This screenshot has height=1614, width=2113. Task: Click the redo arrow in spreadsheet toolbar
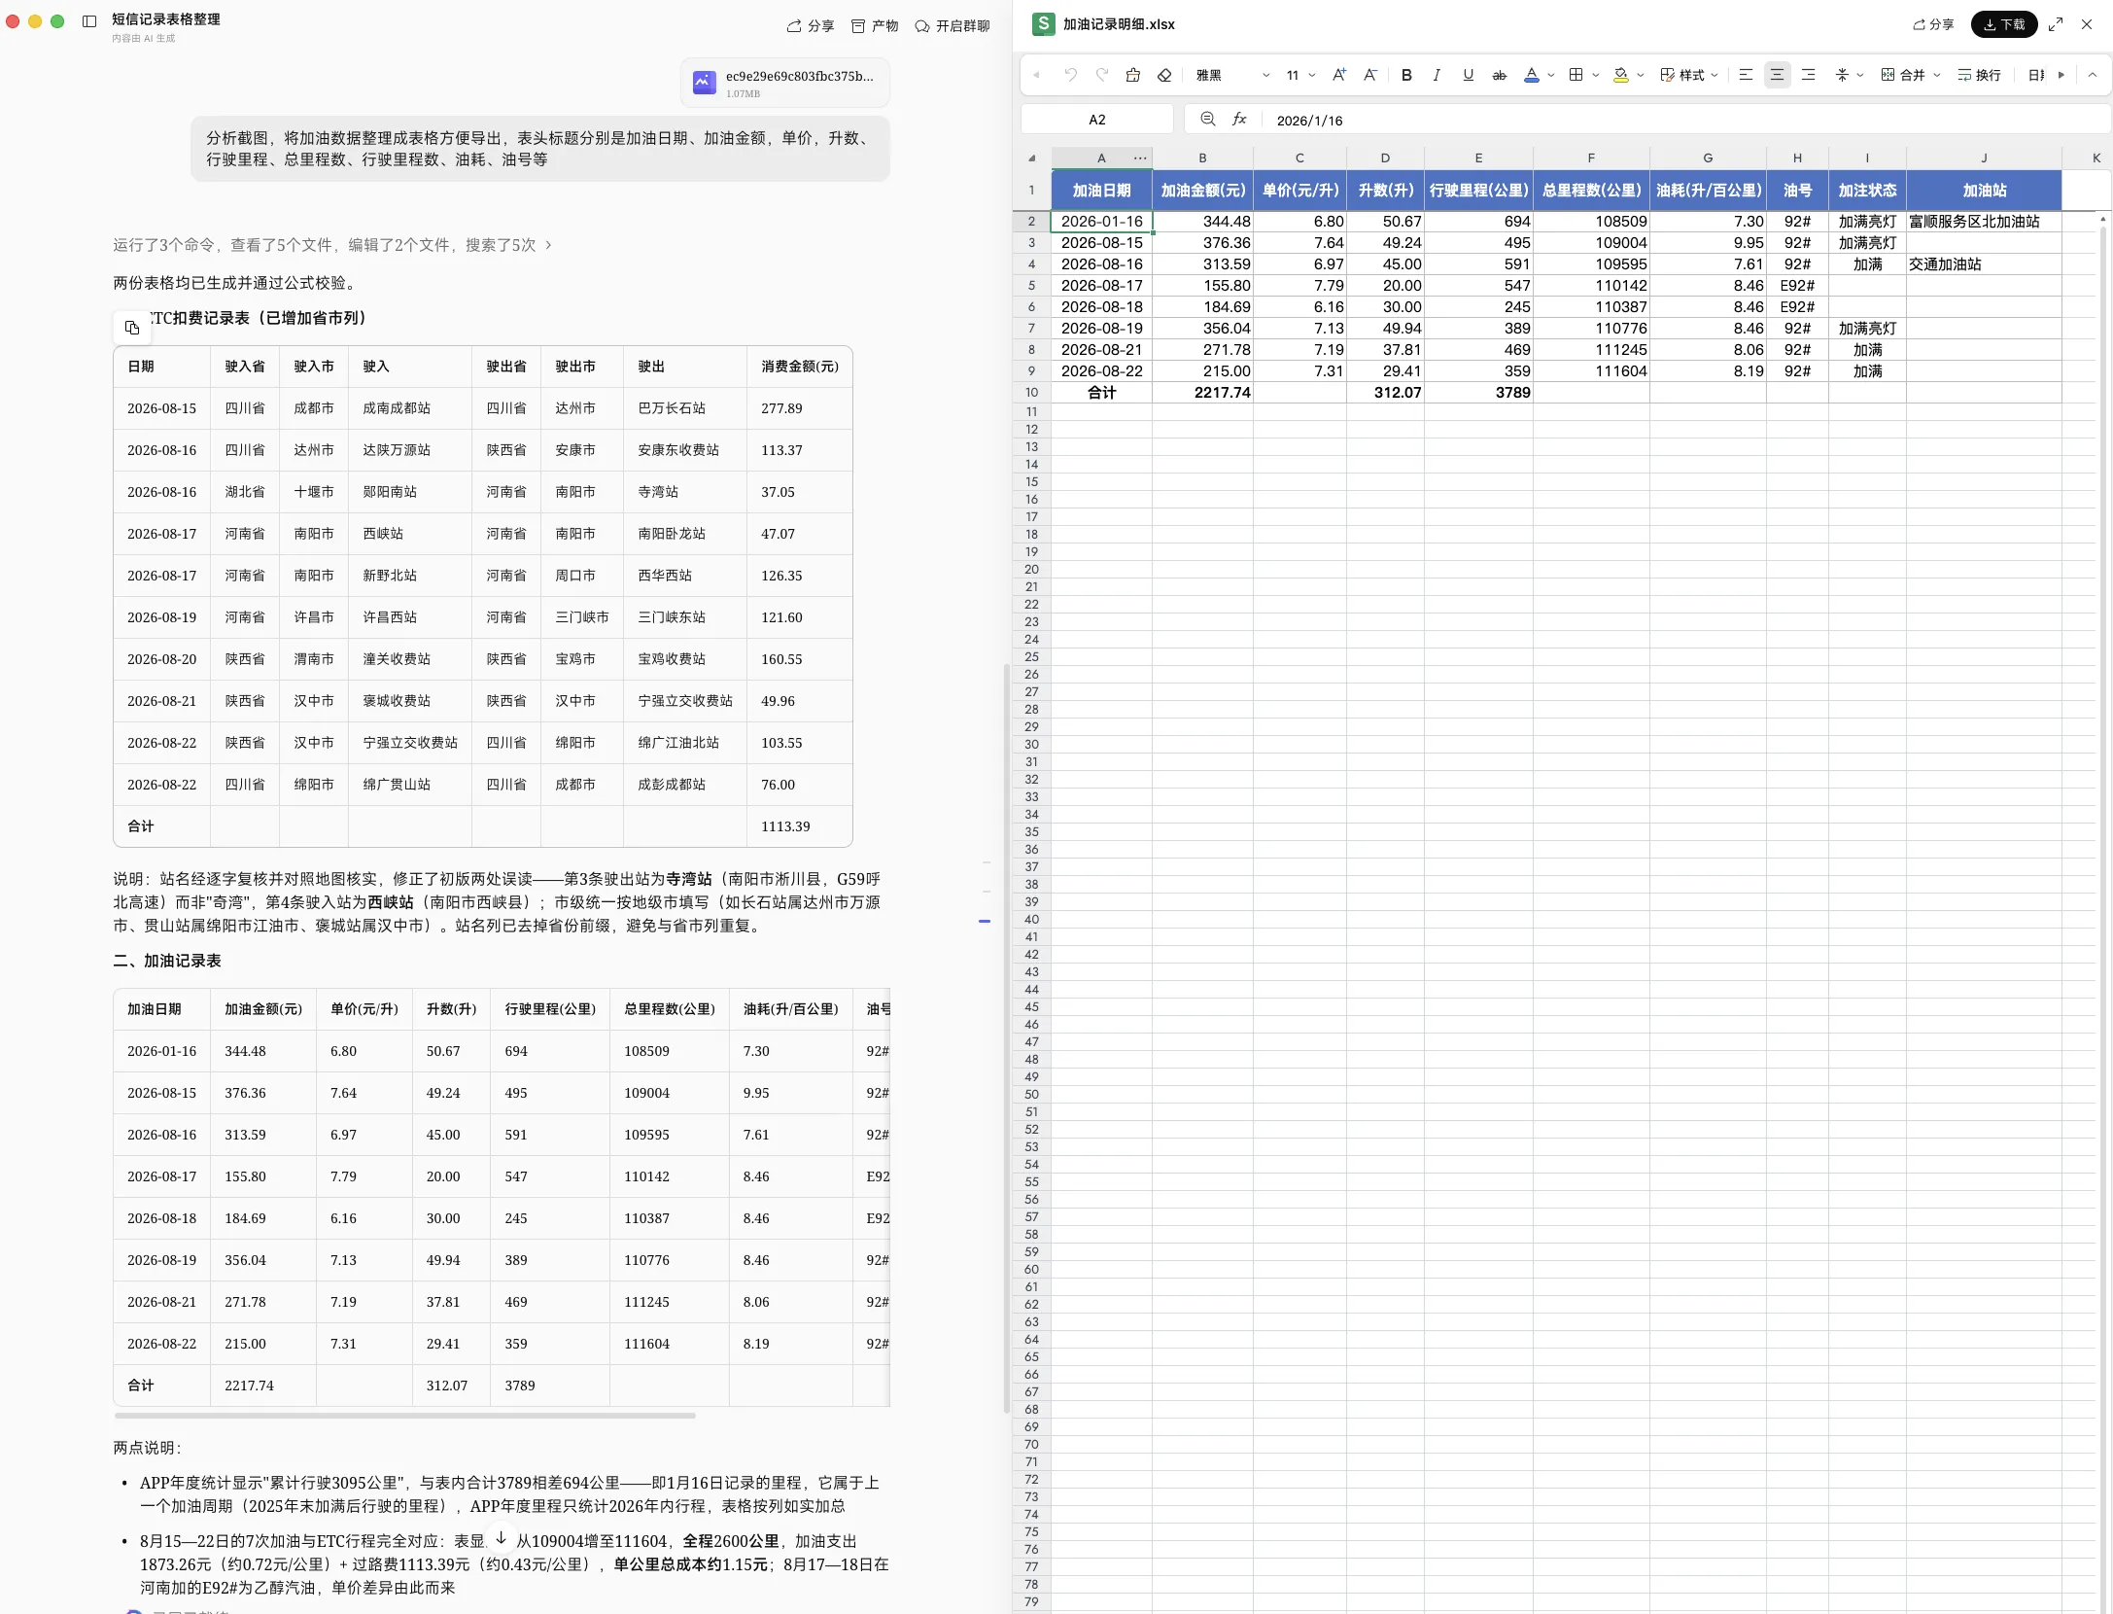pyautogui.click(x=1101, y=75)
